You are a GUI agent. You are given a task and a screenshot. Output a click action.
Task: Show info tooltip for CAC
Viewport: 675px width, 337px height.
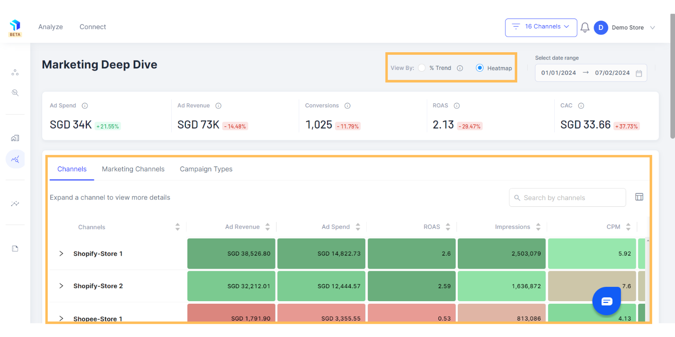[581, 106]
